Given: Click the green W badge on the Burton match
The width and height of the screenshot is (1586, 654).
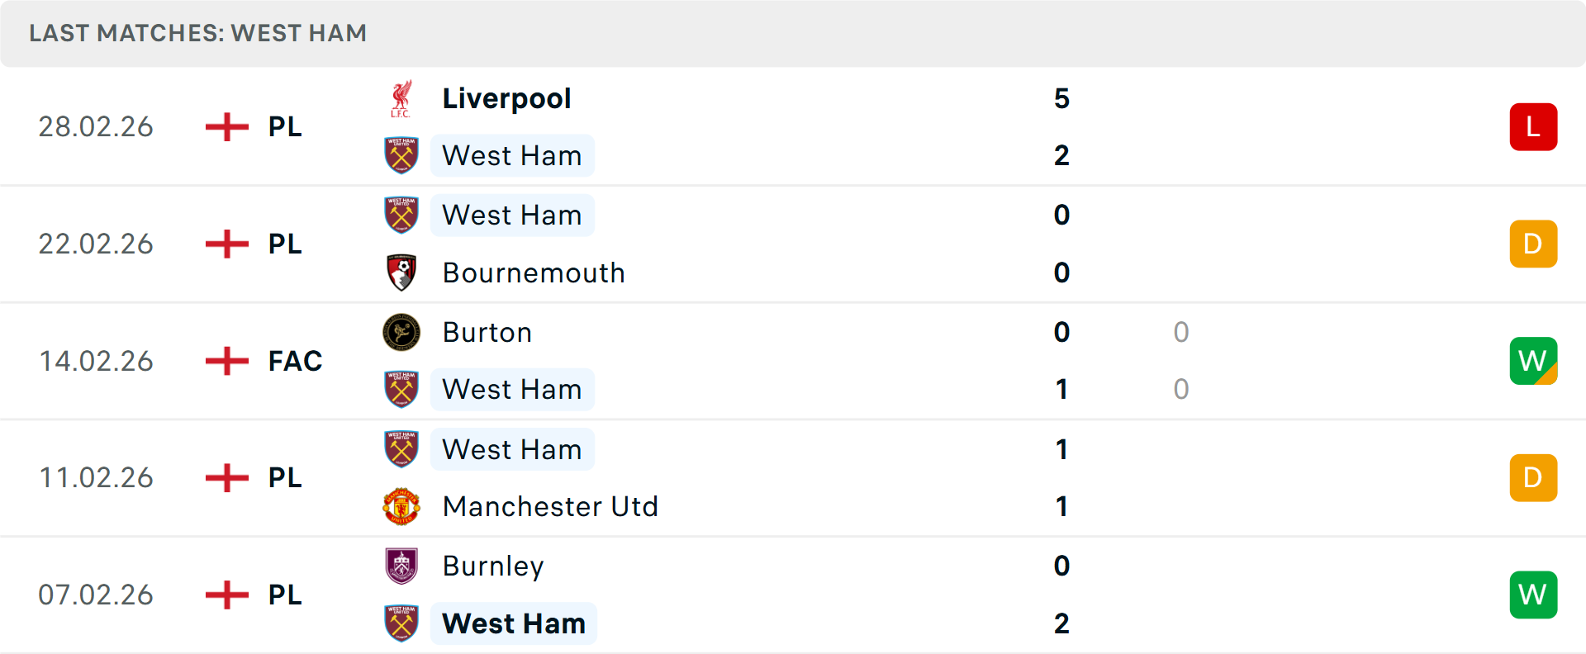Looking at the screenshot, I should click(x=1533, y=361).
